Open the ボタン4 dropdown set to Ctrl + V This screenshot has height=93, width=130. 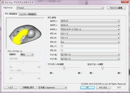point(90,34)
